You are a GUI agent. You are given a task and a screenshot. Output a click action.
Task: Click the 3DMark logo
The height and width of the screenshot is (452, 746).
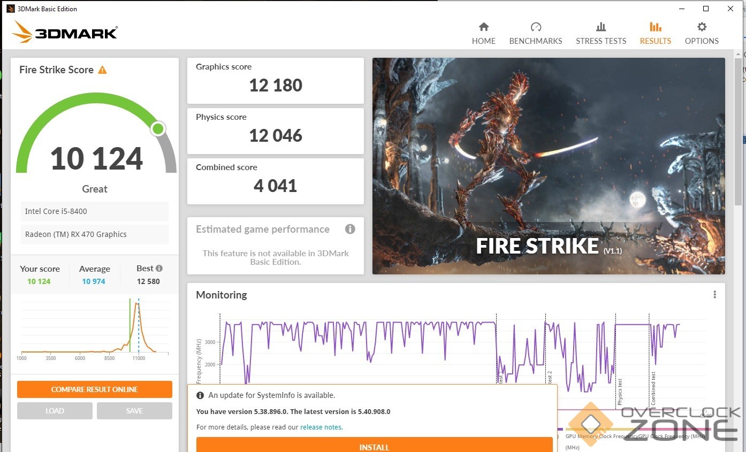pos(65,33)
